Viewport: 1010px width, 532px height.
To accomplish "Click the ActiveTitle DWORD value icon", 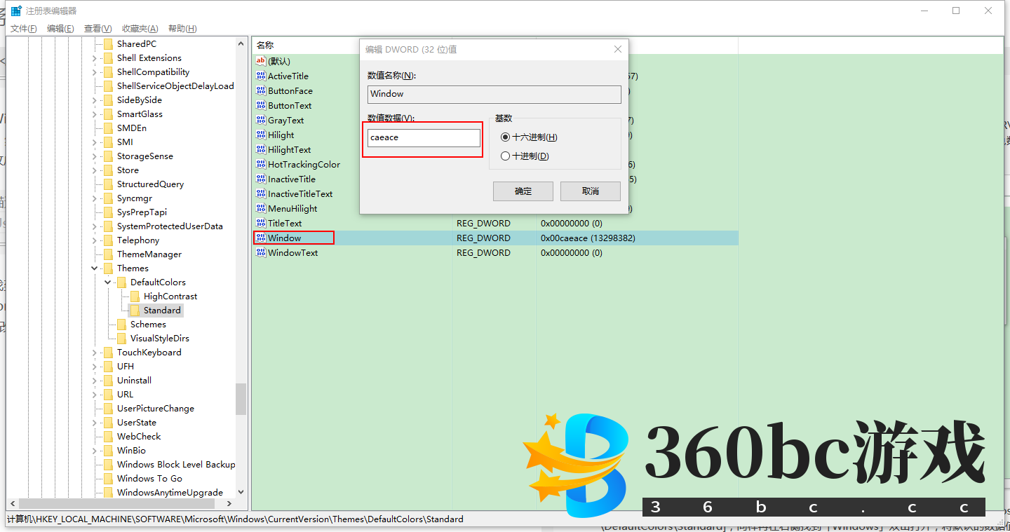I will coord(261,76).
